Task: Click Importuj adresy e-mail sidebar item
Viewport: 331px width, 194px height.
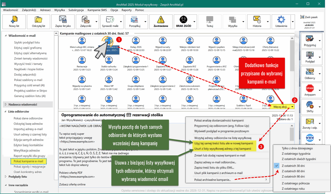Action: pos(28,129)
